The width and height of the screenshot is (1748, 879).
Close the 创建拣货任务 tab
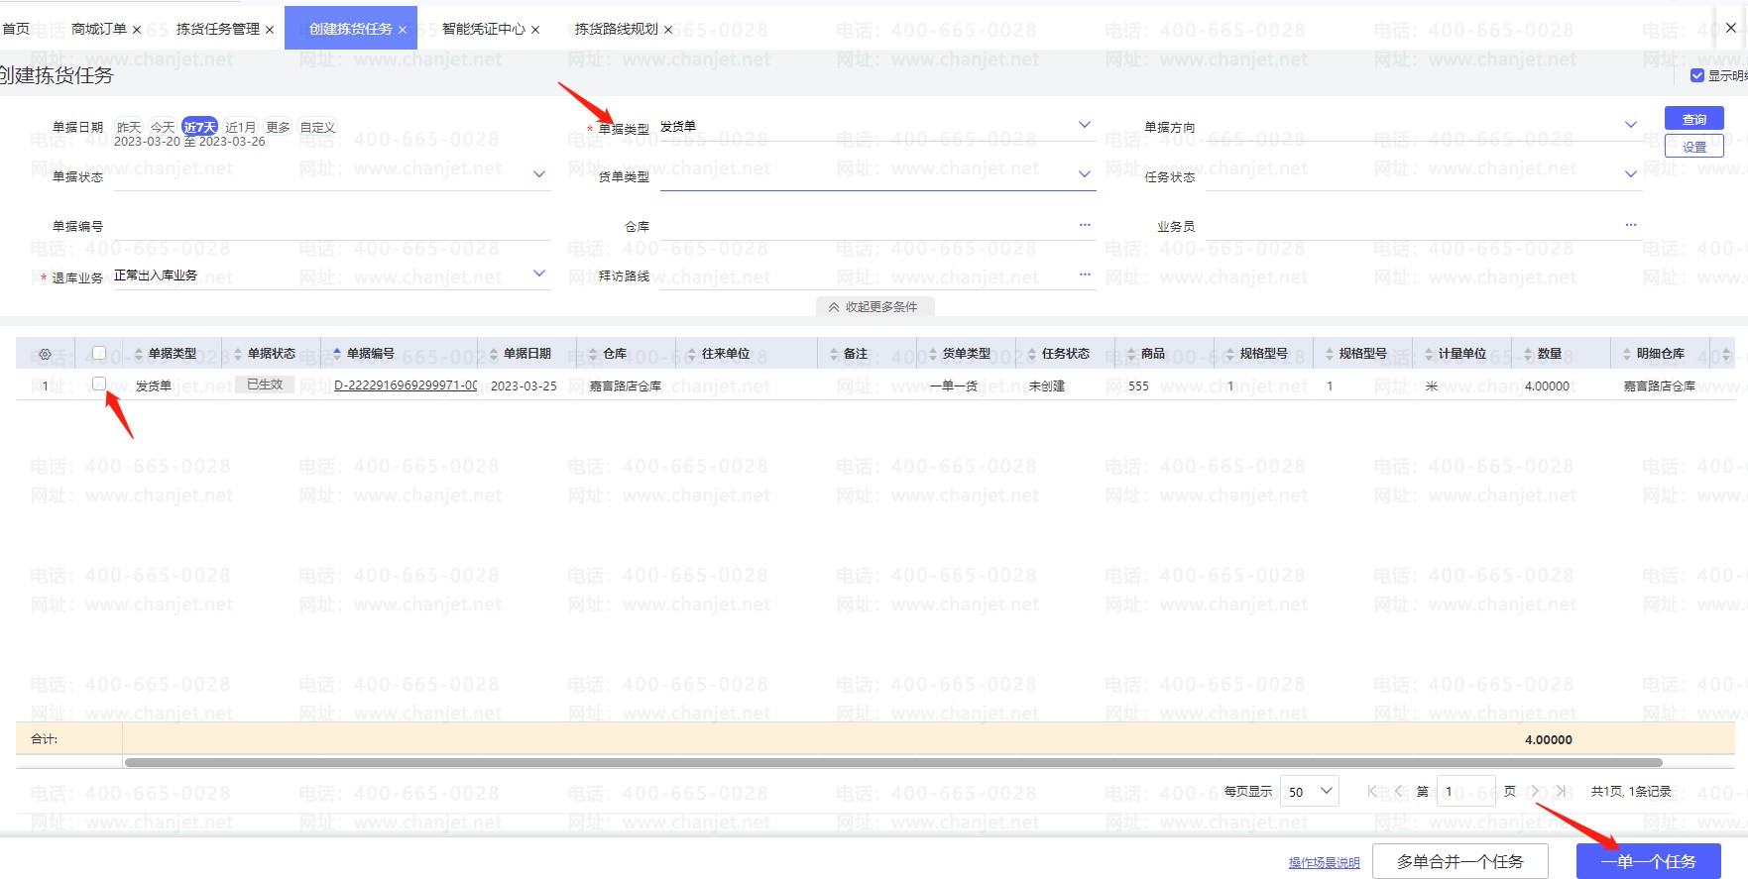pyautogui.click(x=403, y=30)
